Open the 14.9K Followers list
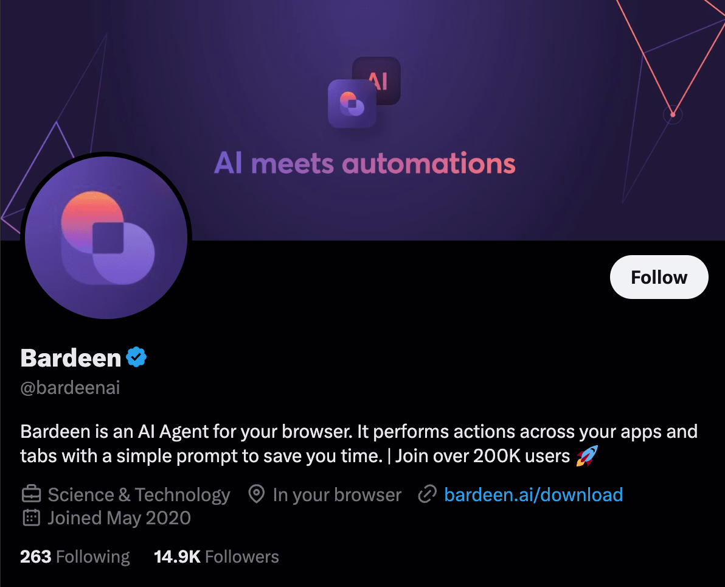Screen dimensions: 725x587 [216, 557]
